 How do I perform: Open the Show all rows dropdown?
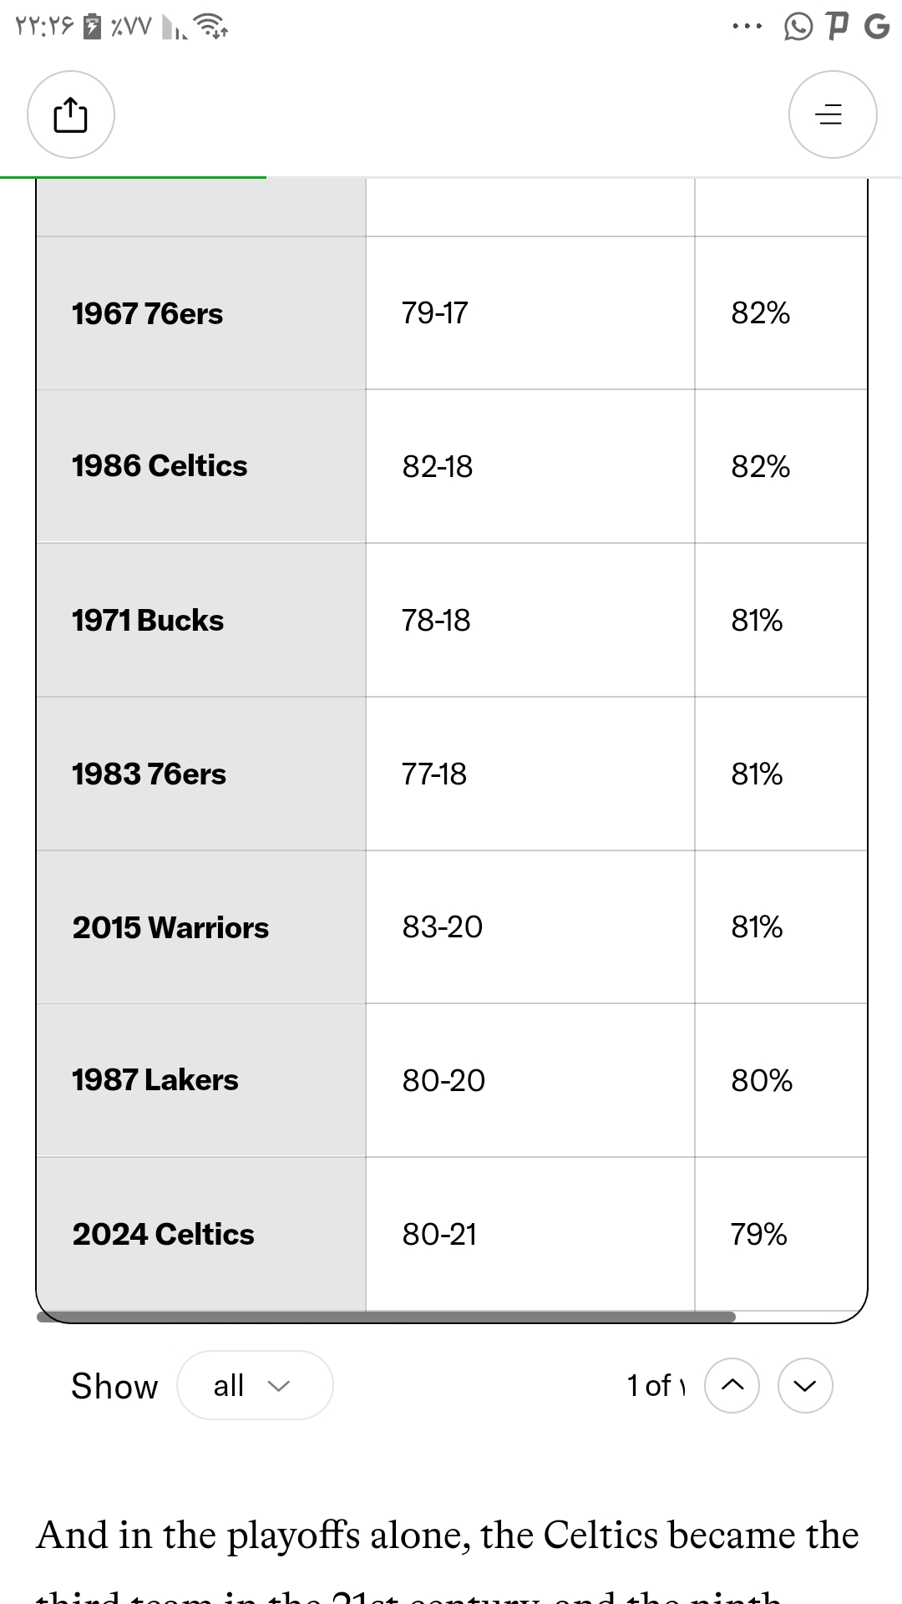tap(255, 1385)
